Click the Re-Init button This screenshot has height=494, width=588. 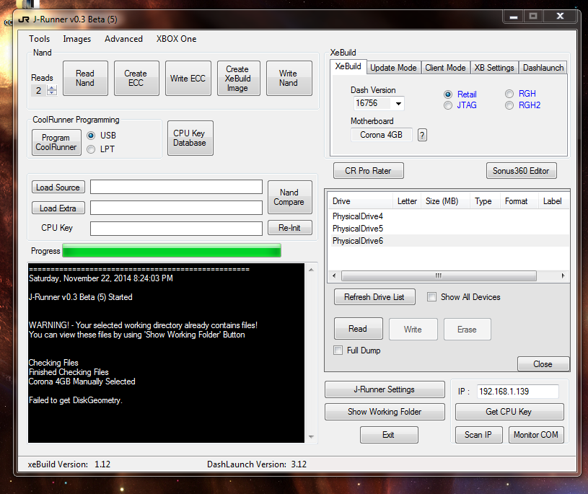tap(289, 227)
